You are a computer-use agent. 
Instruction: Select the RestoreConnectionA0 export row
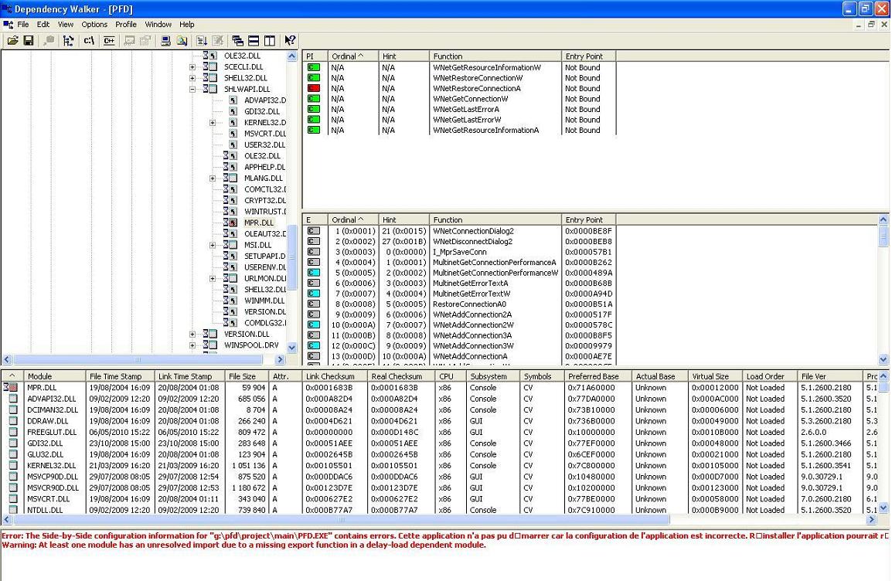tap(460, 304)
